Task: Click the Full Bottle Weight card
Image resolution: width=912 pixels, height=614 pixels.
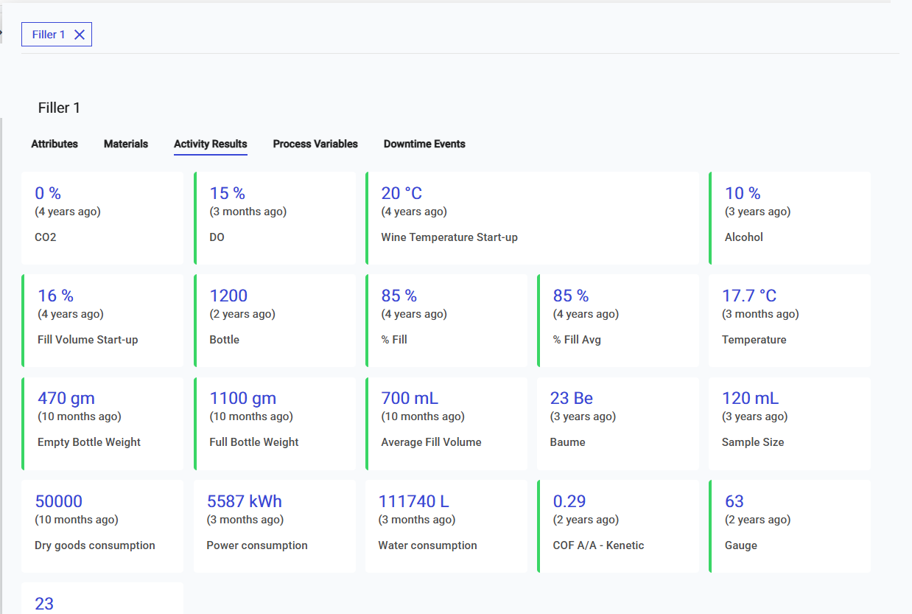Action: click(275, 424)
